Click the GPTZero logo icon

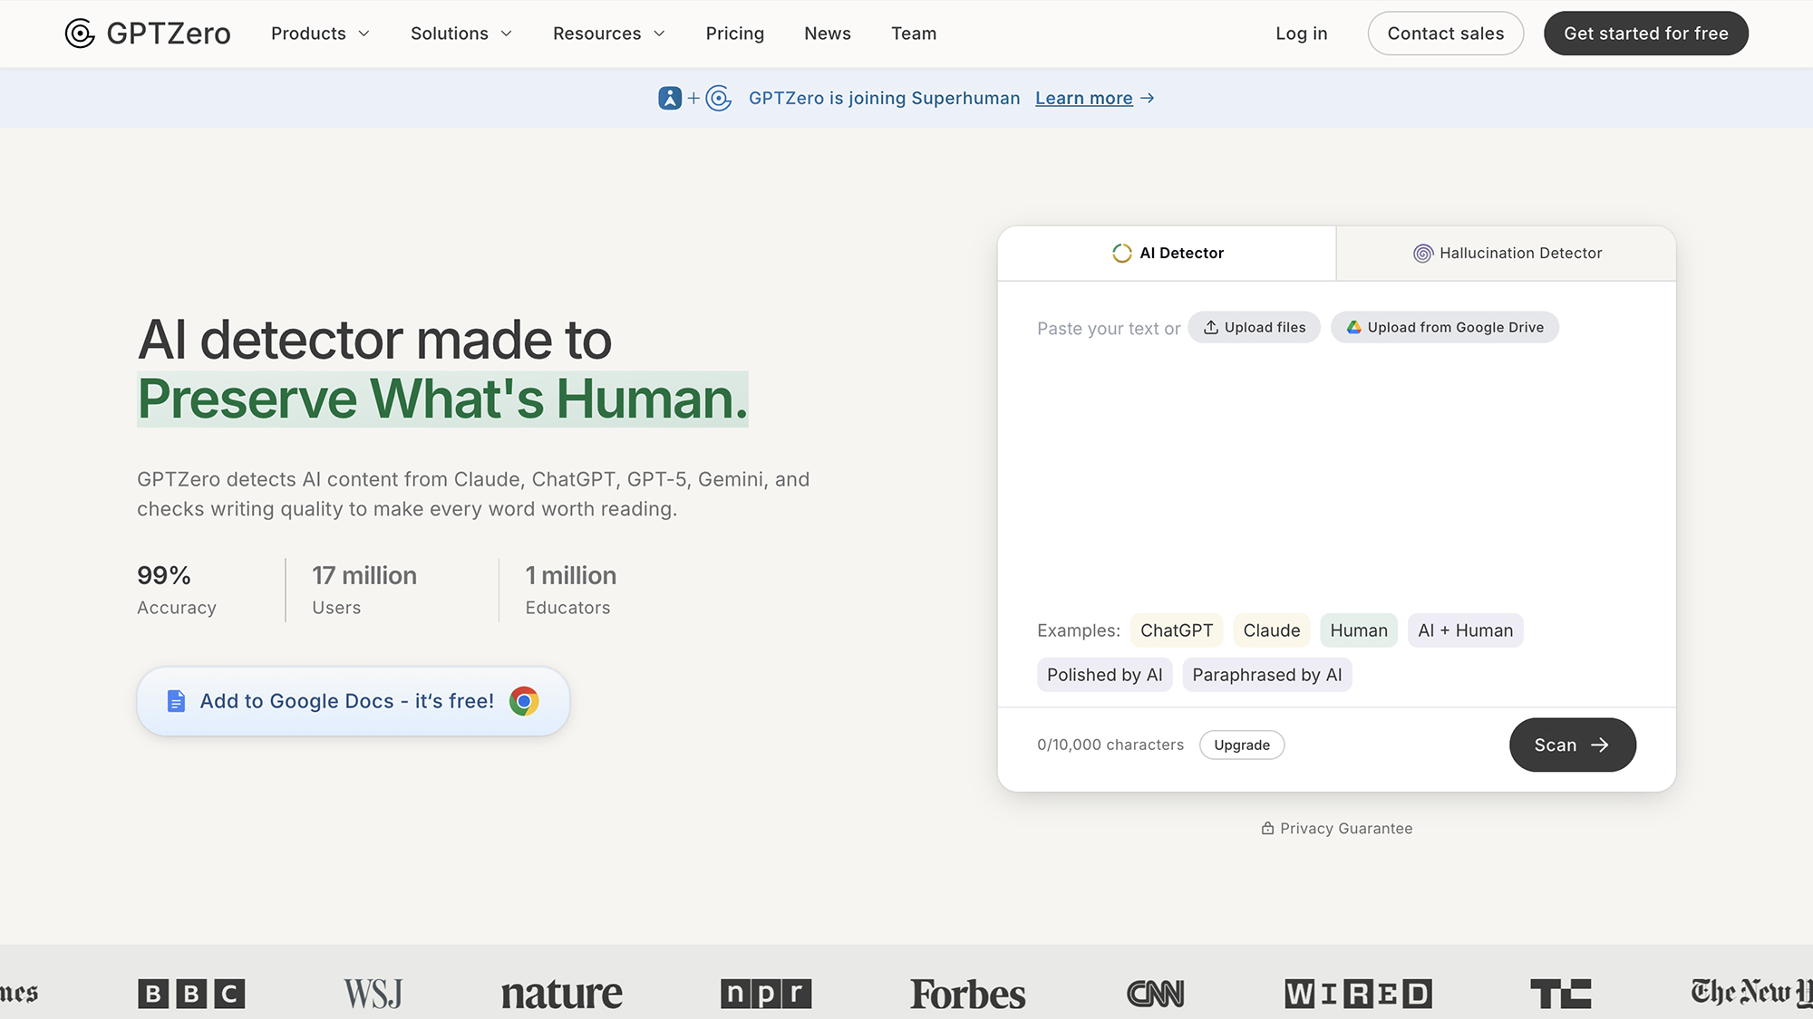click(x=80, y=34)
